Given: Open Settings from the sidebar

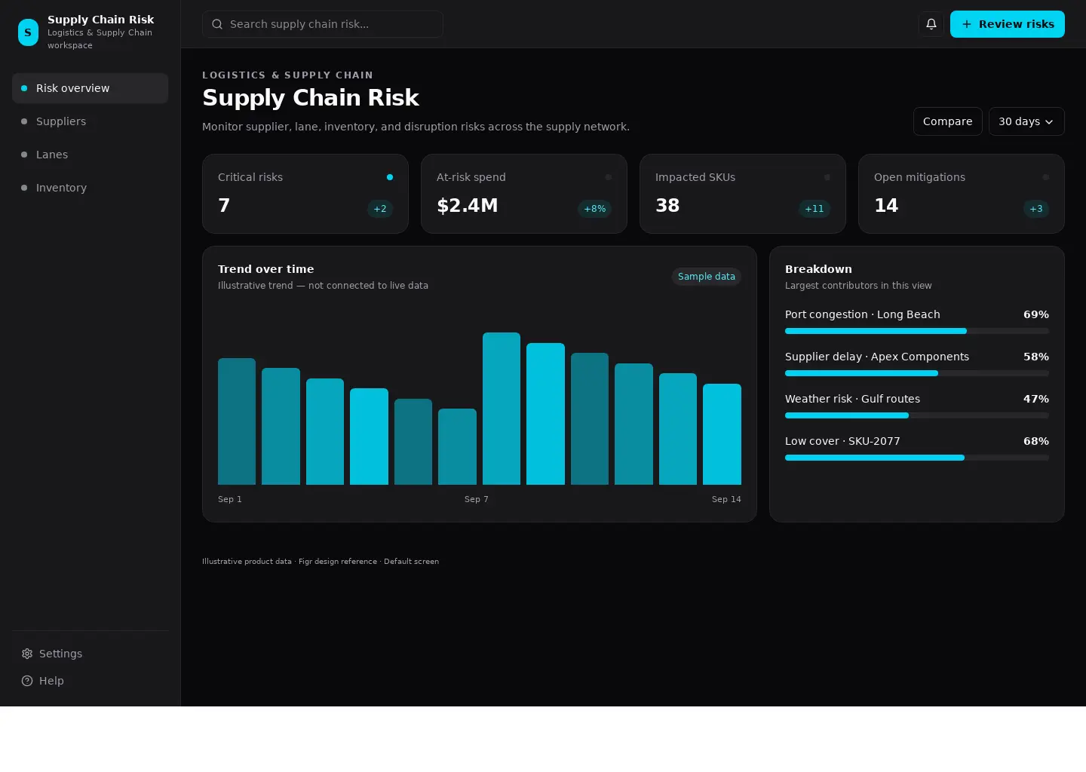Looking at the screenshot, I should point(90,654).
